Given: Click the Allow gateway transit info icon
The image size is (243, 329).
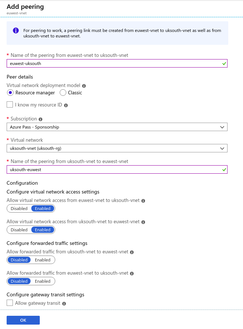Looking at the screenshot, I should [x=64, y=304].
